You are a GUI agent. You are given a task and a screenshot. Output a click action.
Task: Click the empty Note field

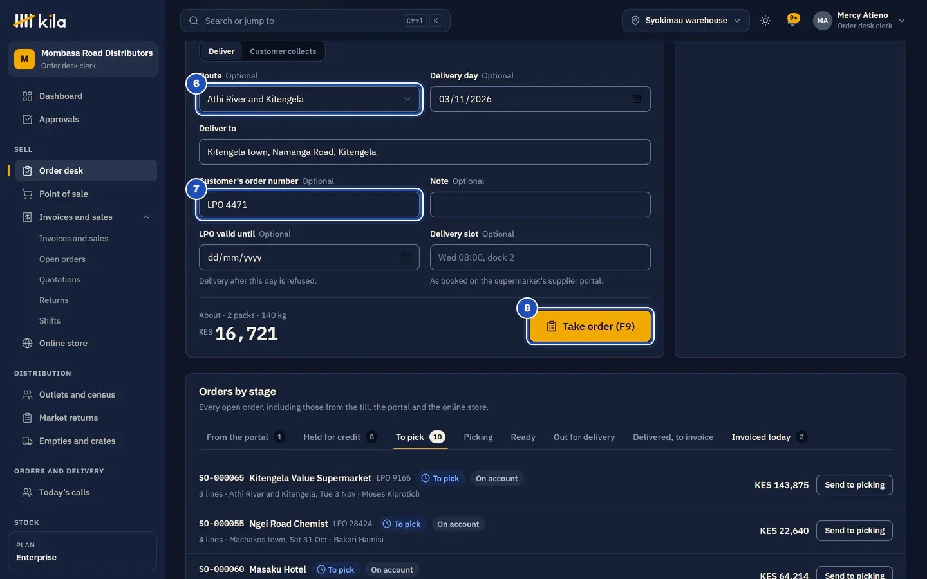point(540,205)
